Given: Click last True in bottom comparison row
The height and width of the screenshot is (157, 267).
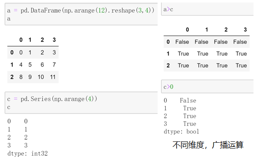Looking at the screenshot, I should point(241,65).
